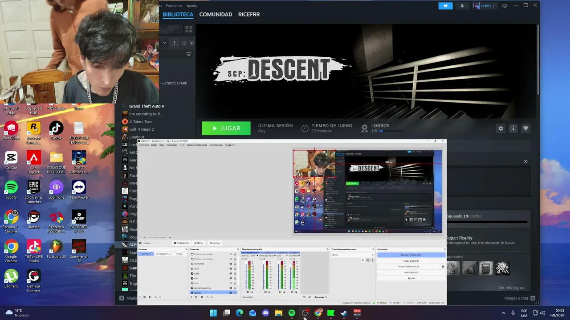Toggle visibility of SUBS source in OBS
This screenshot has height=320, width=570.
click(x=231, y=274)
